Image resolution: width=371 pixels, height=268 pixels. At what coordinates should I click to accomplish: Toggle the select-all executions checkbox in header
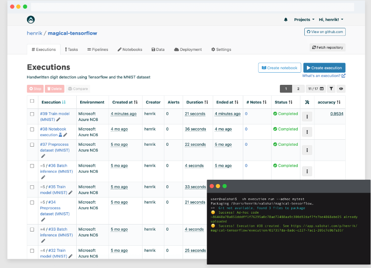tap(32, 101)
